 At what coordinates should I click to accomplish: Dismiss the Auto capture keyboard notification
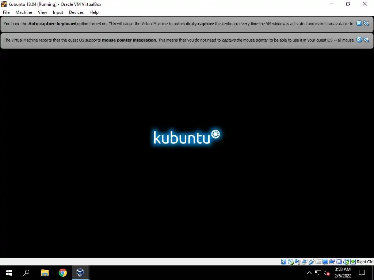pos(359,23)
